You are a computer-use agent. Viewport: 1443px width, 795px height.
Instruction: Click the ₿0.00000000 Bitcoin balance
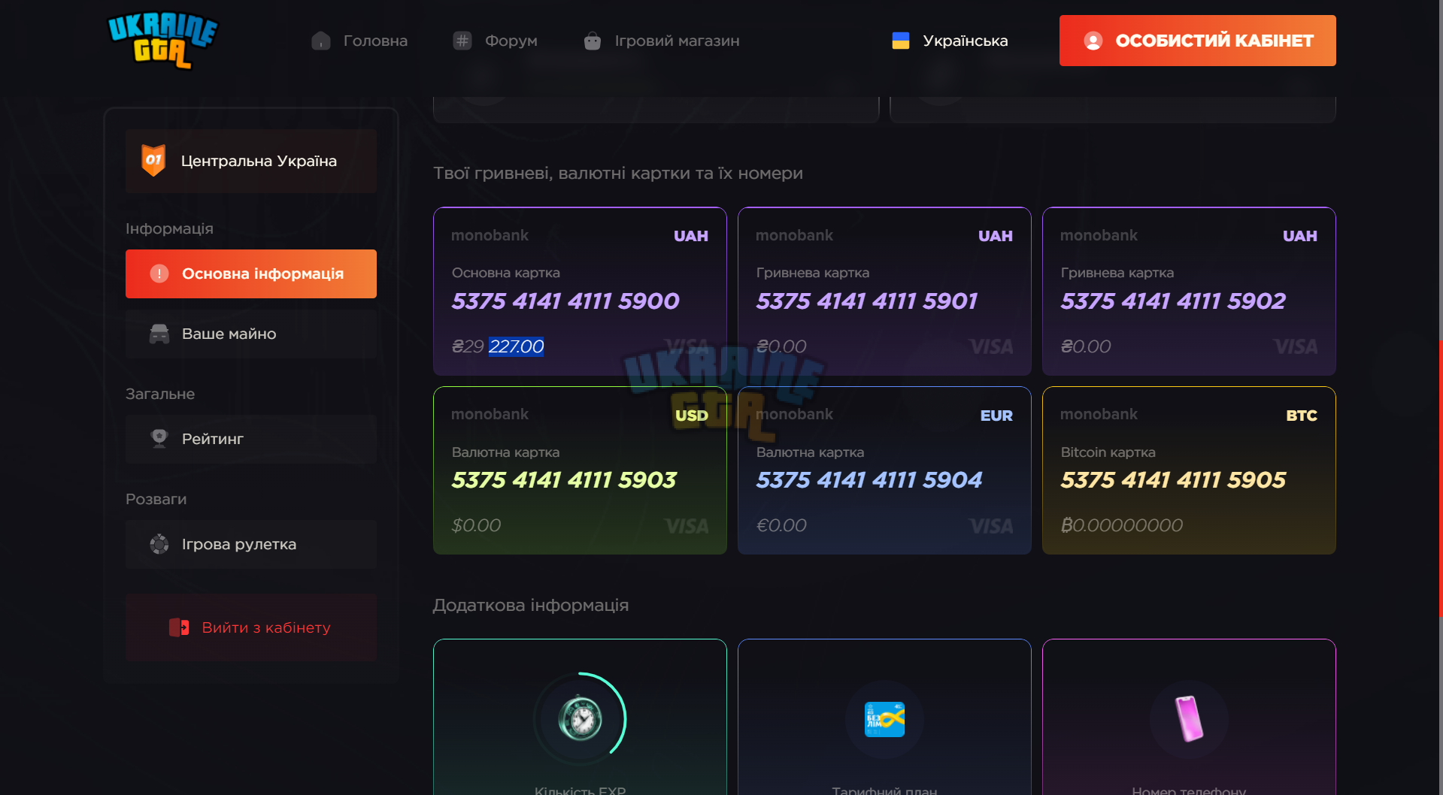(x=1122, y=525)
